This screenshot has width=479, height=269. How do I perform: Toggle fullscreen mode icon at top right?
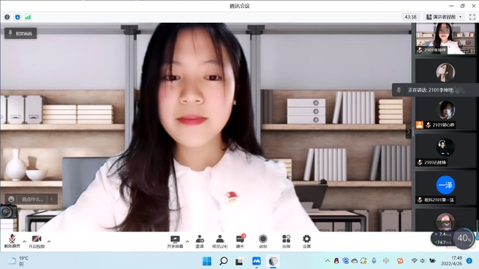click(x=472, y=17)
